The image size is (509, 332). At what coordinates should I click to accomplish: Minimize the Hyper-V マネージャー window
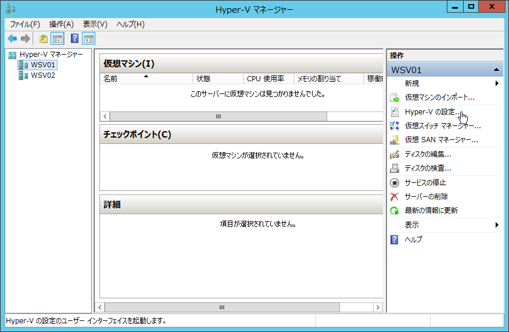click(x=455, y=6)
